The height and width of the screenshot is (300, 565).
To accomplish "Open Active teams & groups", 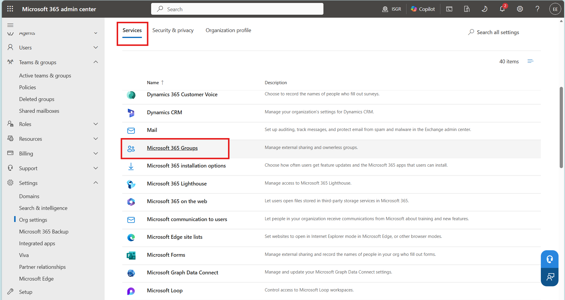I will click(45, 76).
